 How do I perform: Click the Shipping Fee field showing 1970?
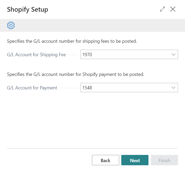click(124, 55)
